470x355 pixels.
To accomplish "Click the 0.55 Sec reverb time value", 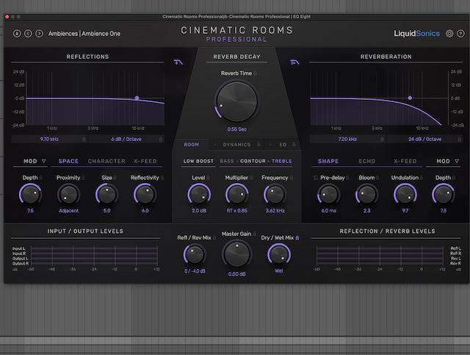I will 236,129.
